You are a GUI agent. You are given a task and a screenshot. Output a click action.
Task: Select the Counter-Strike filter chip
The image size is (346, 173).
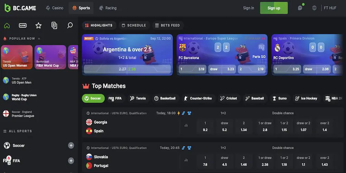click(198, 98)
